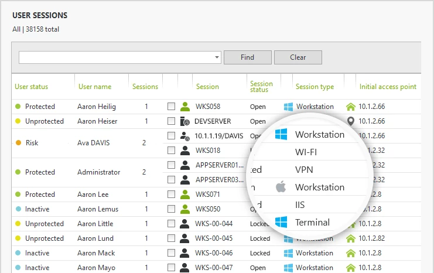This screenshot has height=273, width=434.
Task: Sort by the Session type column header
Action: [x=315, y=87]
